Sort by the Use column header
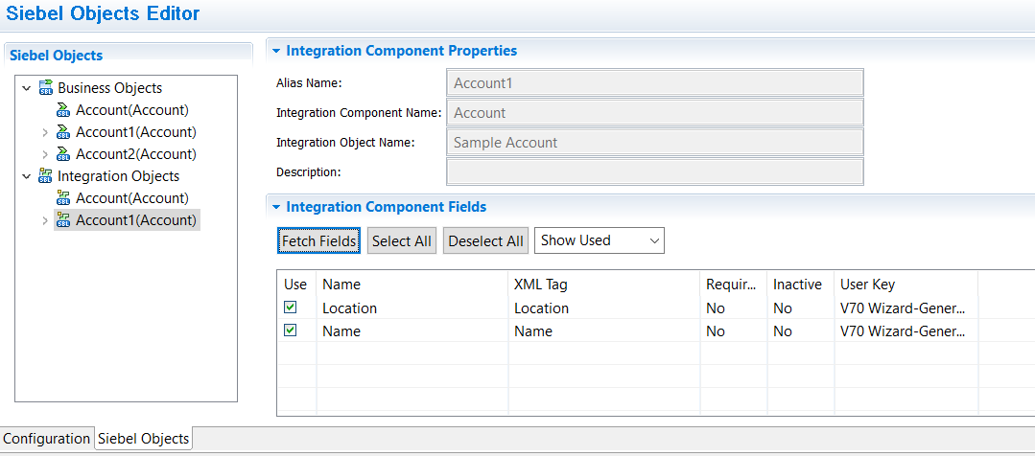This screenshot has height=456, width=1035. [296, 284]
